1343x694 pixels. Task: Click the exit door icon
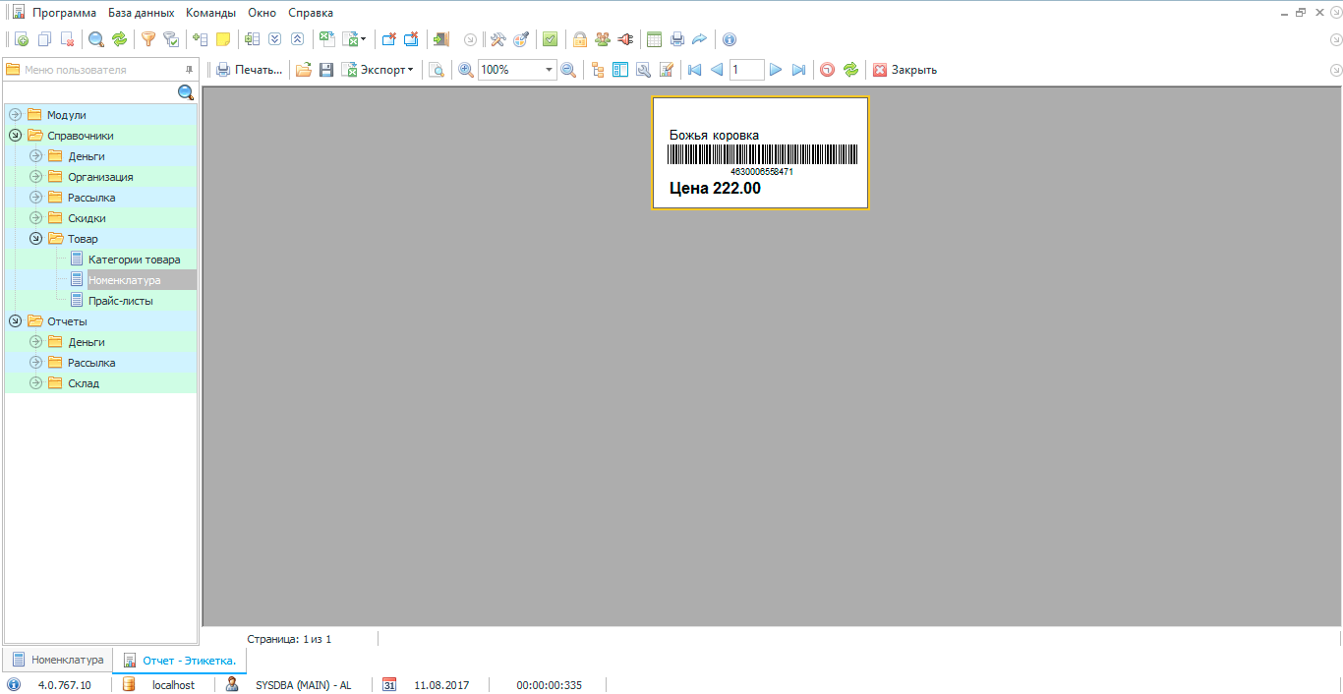click(x=441, y=39)
